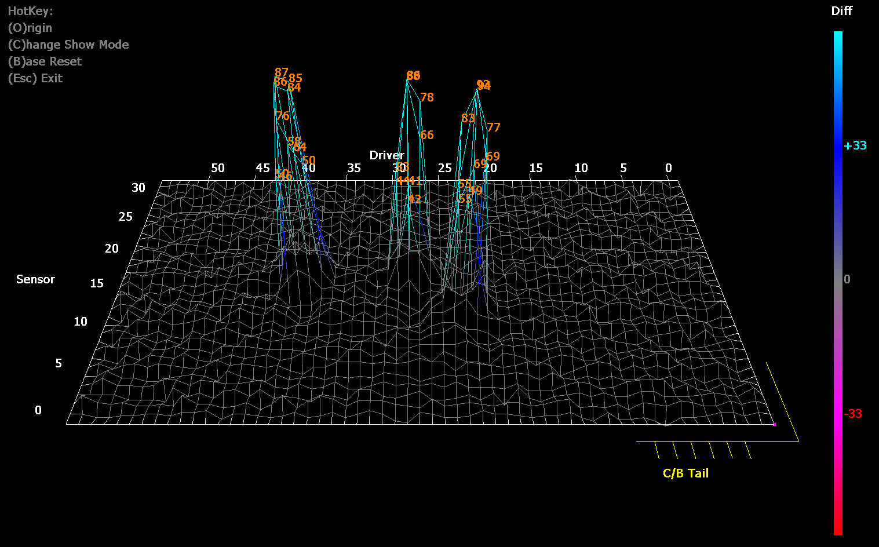Click the C/B Tail label
879x547 pixels.
[687, 473]
